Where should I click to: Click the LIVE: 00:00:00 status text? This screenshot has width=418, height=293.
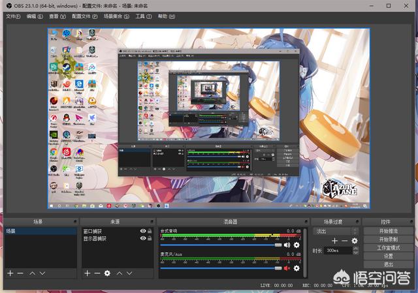point(276,285)
